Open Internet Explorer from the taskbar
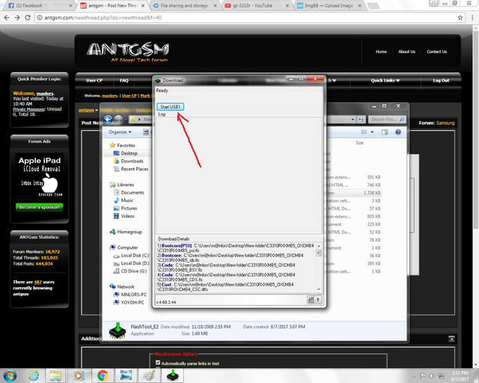The image size is (479, 383). tap(33, 376)
